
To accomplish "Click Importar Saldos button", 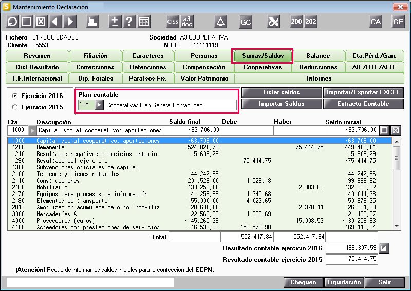I will coord(282,104).
